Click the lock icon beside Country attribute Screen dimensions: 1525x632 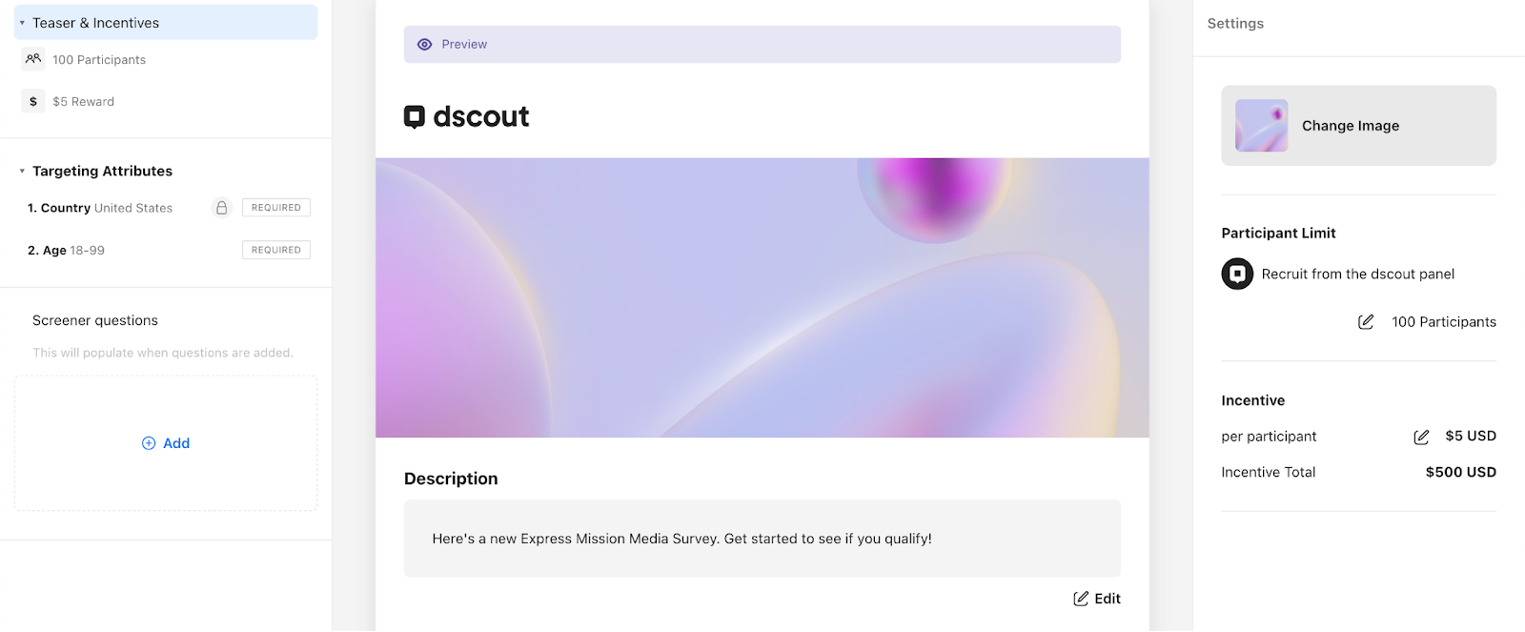[x=221, y=208]
